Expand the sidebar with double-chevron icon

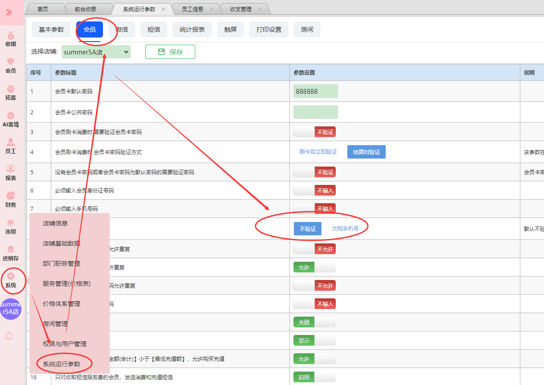[9, 13]
